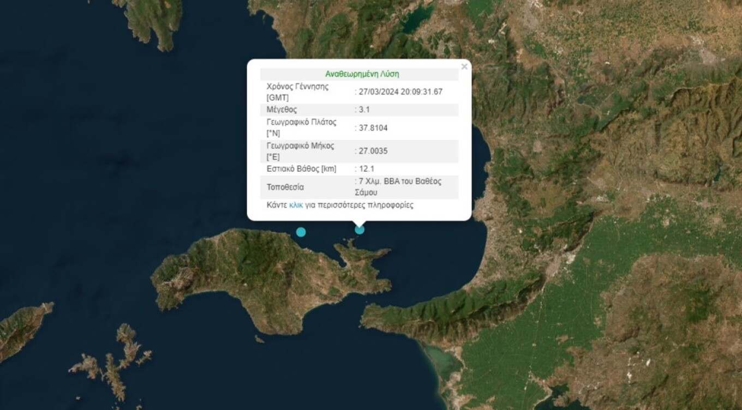Click the latitude value 37.8104
This screenshot has height=410, width=742.
tap(373, 128)
